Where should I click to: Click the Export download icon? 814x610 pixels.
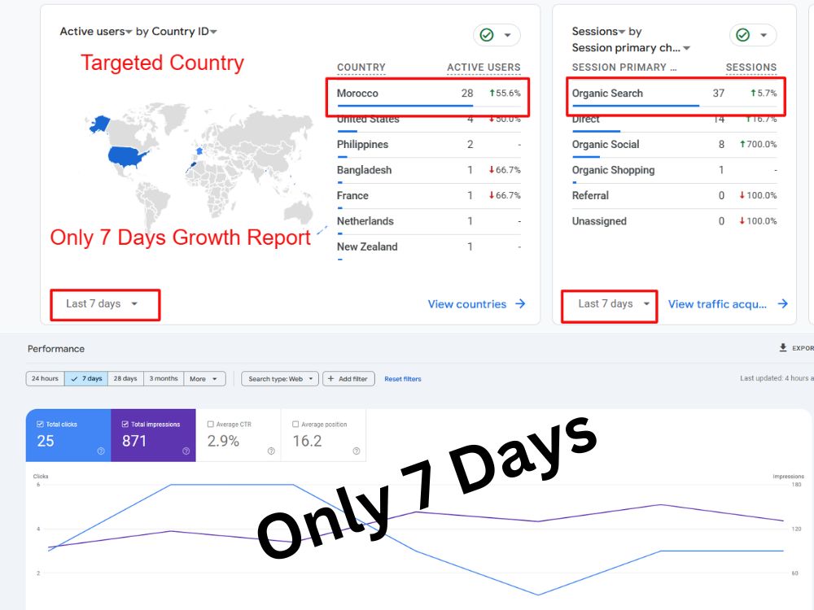783,347
